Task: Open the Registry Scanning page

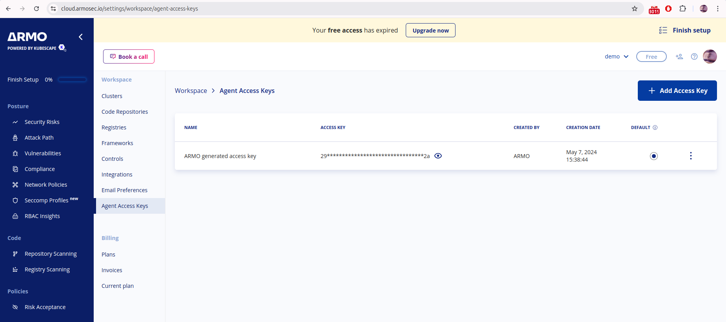Action: coord(47,269)
